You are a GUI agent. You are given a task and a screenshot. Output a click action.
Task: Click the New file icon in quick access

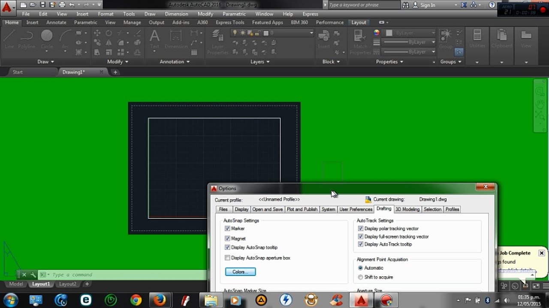coord(23,5)
